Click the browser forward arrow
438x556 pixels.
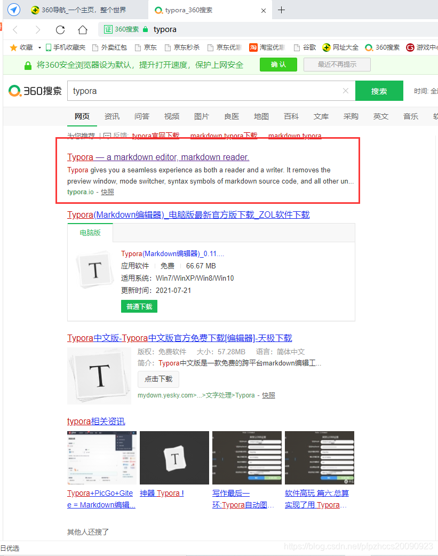(x=38, y=29)
